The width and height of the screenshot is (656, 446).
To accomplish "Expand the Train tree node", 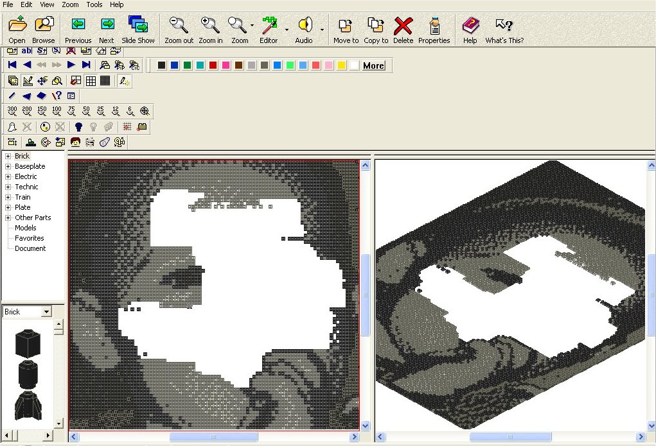I will point(8,197).
